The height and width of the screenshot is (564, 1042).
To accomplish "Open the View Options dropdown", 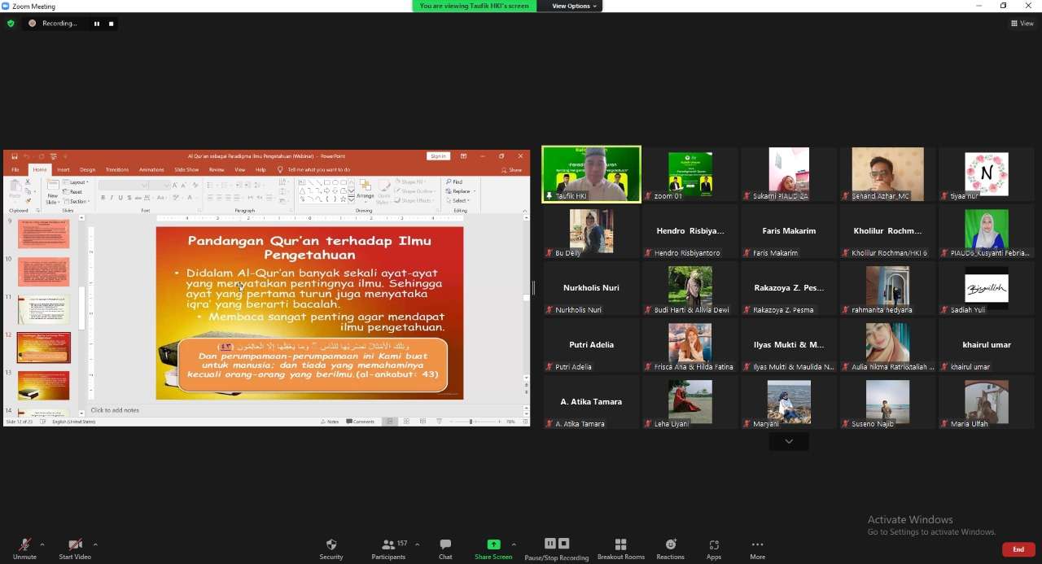I will pos(574,6).
